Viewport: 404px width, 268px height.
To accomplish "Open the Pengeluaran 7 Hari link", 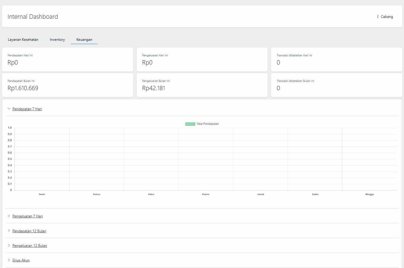I will pyautogui.click(x=28, y=216).
